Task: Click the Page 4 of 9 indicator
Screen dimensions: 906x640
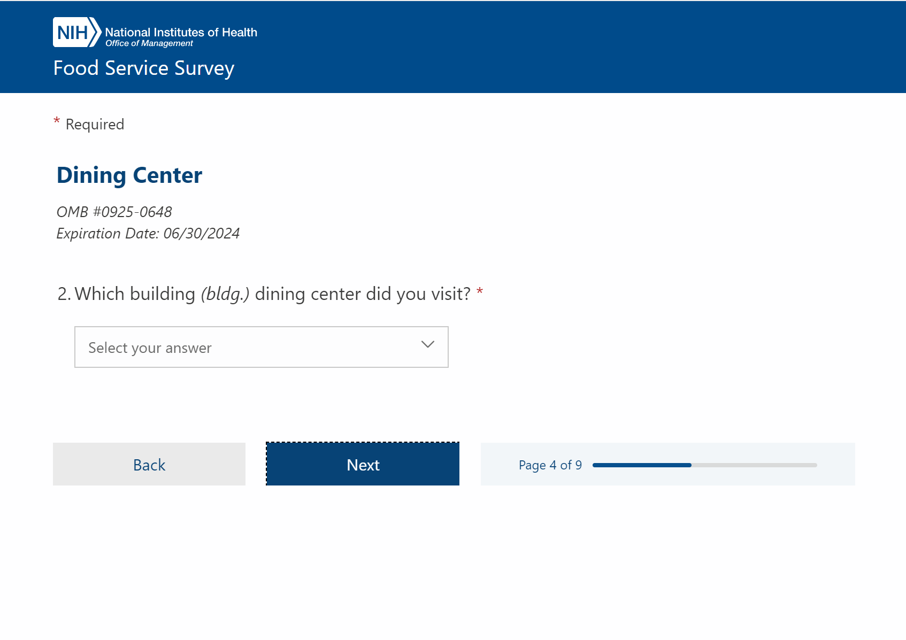Action: (x=550, y=465)
